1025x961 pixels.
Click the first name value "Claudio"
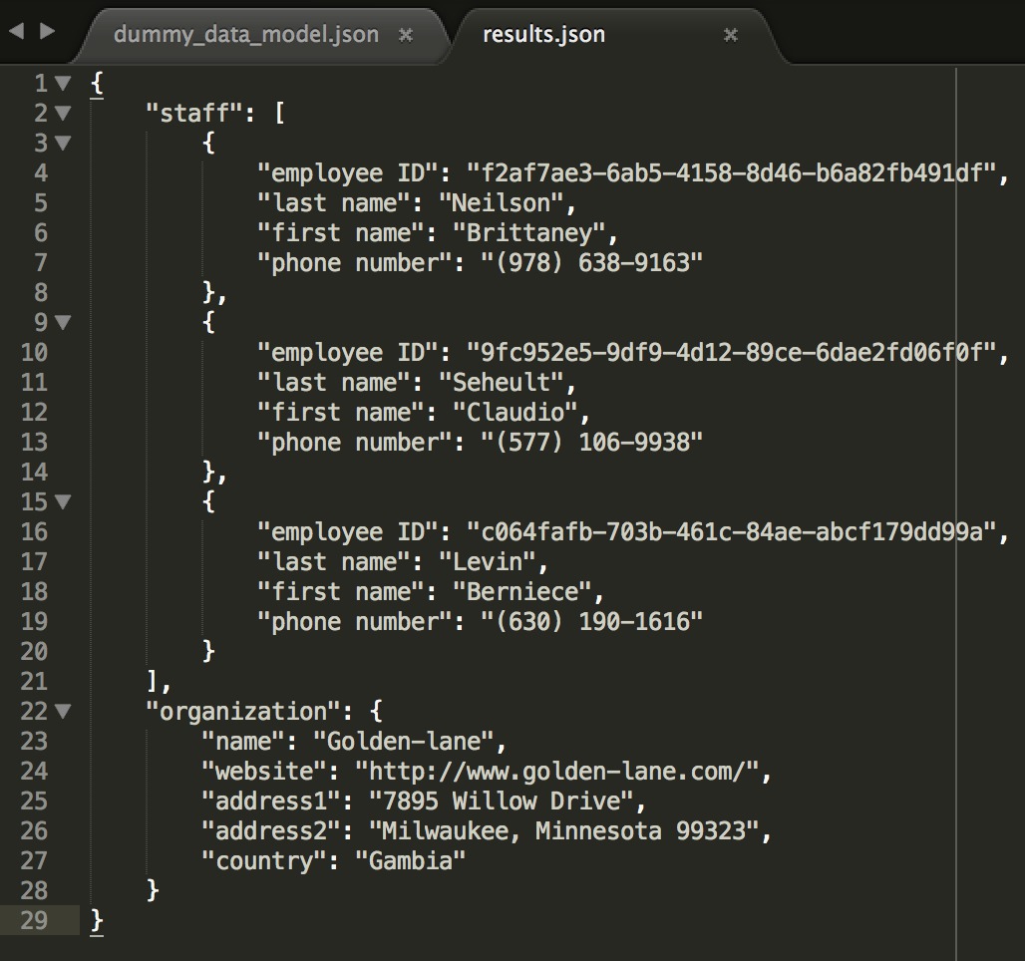coord(514,413)
